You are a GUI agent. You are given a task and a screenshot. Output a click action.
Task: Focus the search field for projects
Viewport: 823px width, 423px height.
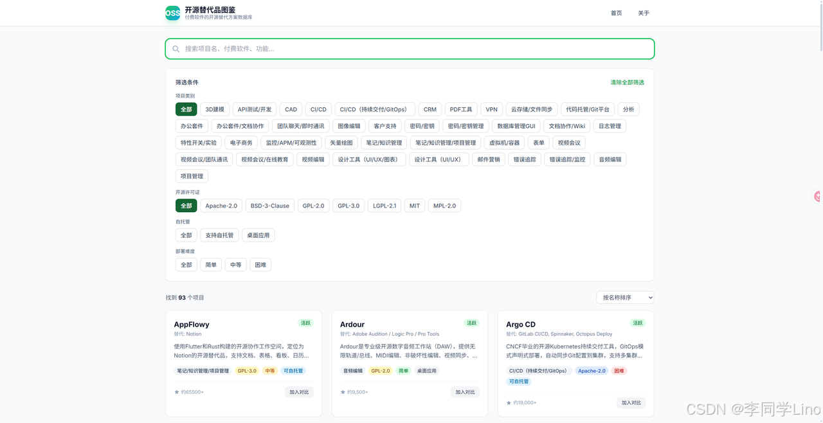[x=410, y=49]
